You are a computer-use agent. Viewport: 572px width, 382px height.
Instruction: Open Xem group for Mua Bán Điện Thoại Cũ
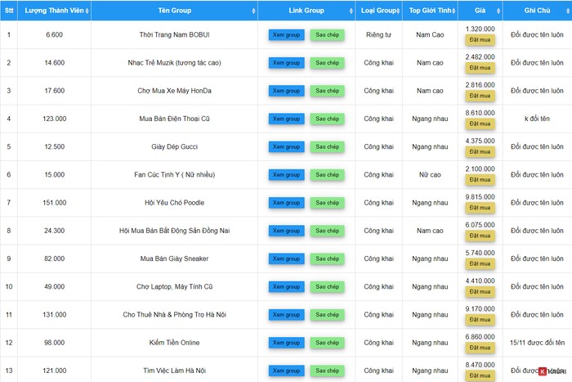click(286, 119)
